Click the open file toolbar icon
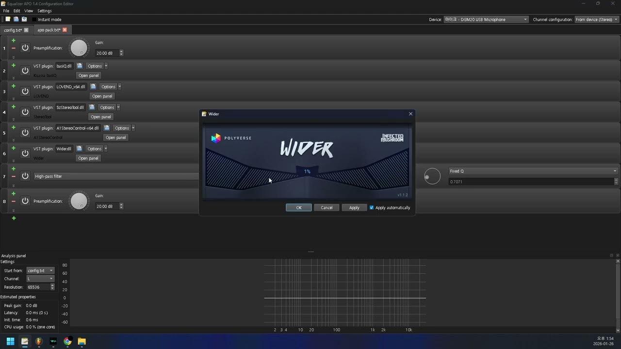 tap(16, 19)
